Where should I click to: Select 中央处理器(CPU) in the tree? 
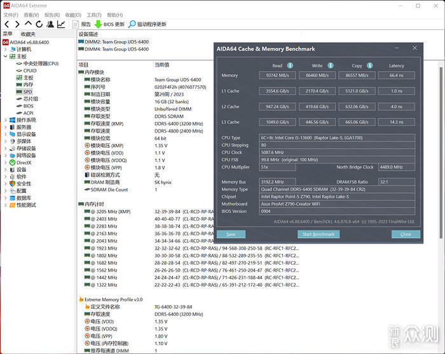[x=38, y=63]
